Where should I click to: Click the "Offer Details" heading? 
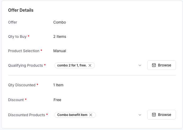coord(21,10)
